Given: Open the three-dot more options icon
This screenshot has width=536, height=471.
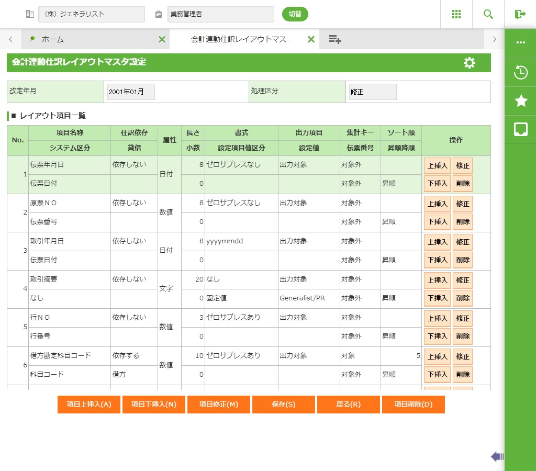Looking at the screenshot, I should [521, 42].
